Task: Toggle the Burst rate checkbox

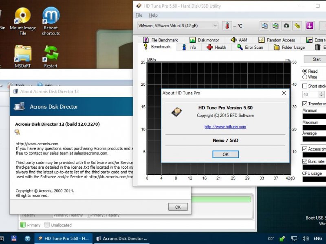Action: (305, 161)
